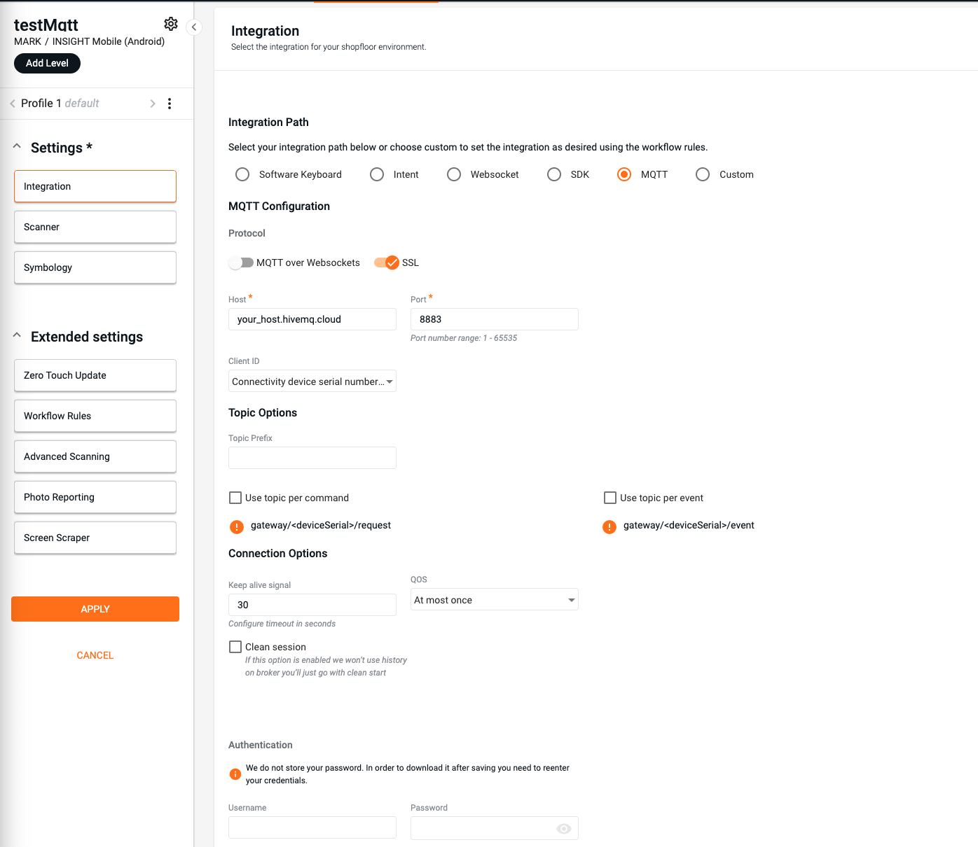Viewport: 978px width, 847px height.
Task: Select the Intent integration path
Action: 377,174
